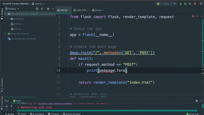This screenshot has width=204, height=115.
Task: Click the Flask(__name__) call on line 4
Action: pos(98,35)
